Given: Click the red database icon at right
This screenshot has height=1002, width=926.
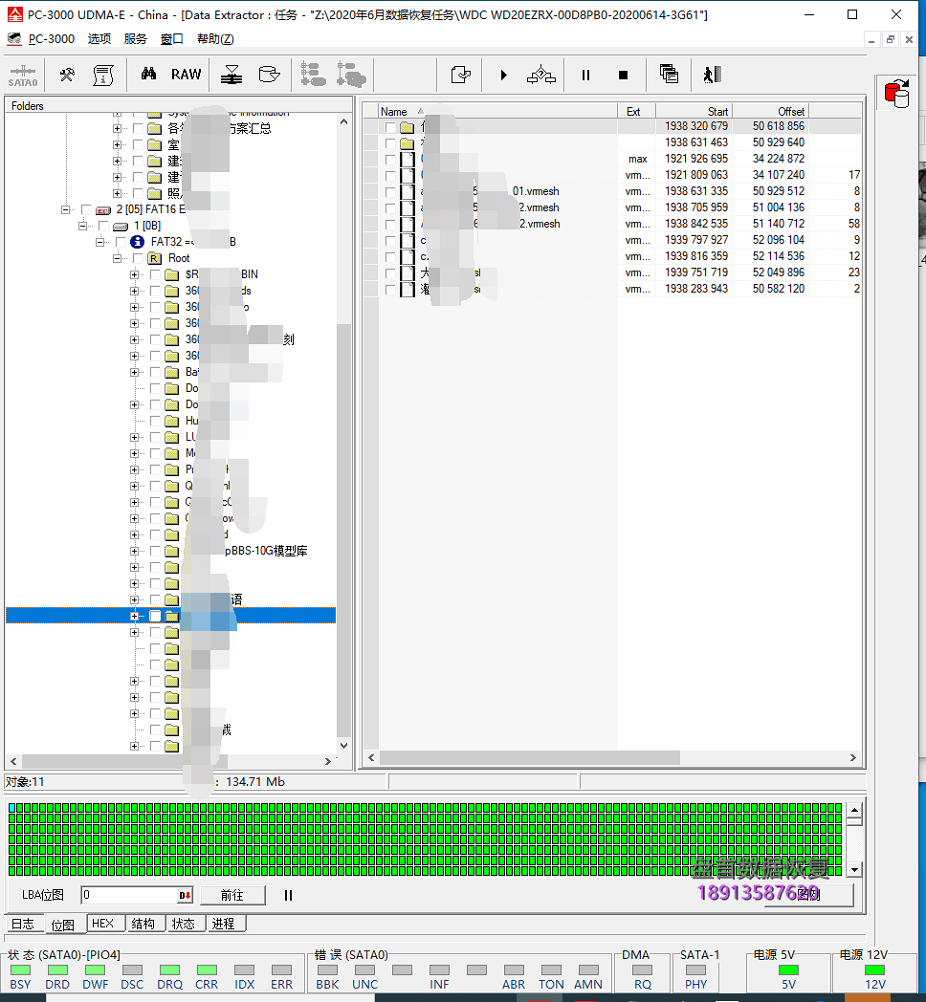Looking at the screenshot, I should pos(896,94).
